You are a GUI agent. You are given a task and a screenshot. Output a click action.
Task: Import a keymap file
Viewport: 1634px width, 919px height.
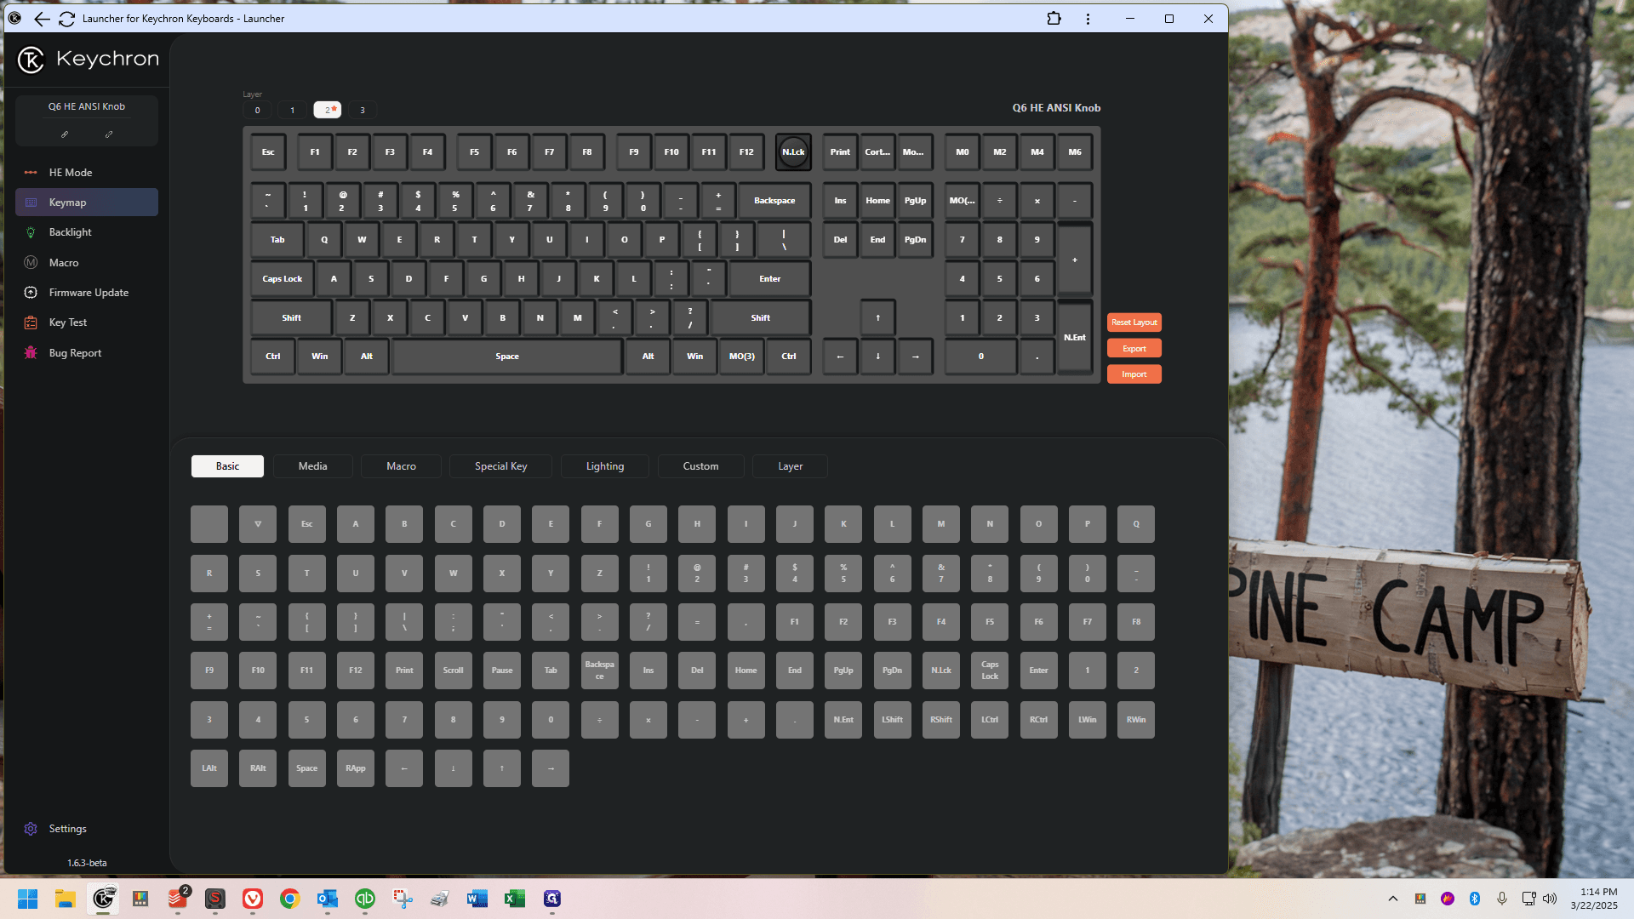tap(1134, 374)
